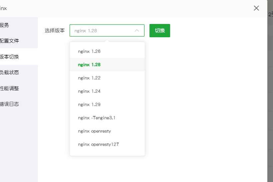Open the 服务 service tab
The image size is (273, 182).
tap(19, 25)
